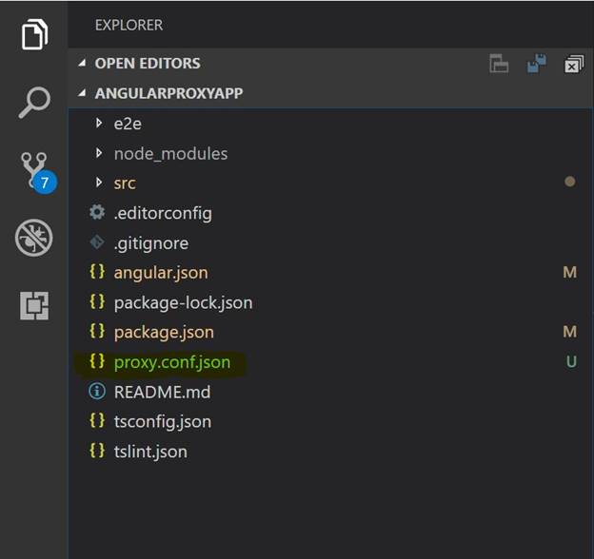Screen dimensions: 594x559
Task: Open the tsconfig.json file
Action: 163,422
